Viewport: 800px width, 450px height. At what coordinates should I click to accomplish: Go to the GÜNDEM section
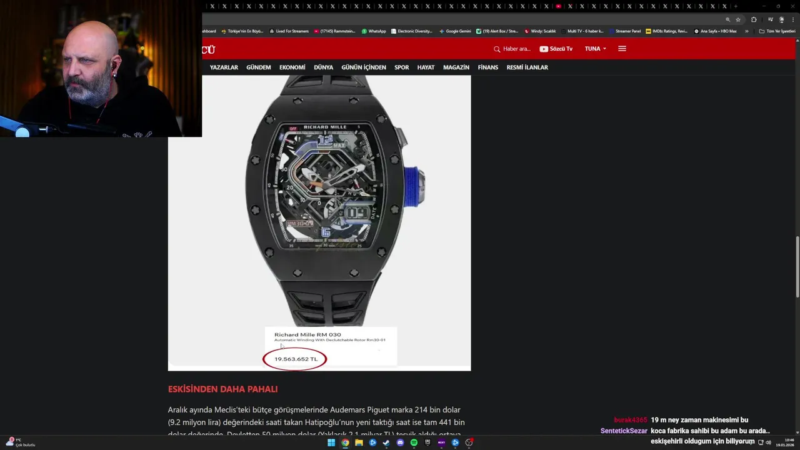point(259,67)
